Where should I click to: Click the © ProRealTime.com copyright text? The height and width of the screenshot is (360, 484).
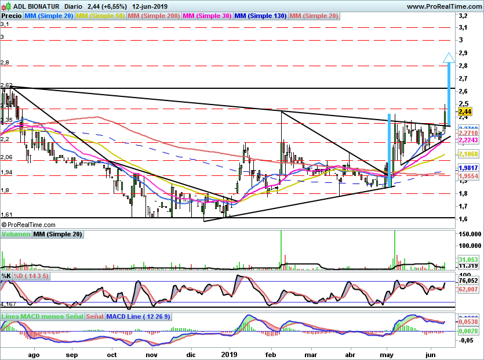click(29, 224)
